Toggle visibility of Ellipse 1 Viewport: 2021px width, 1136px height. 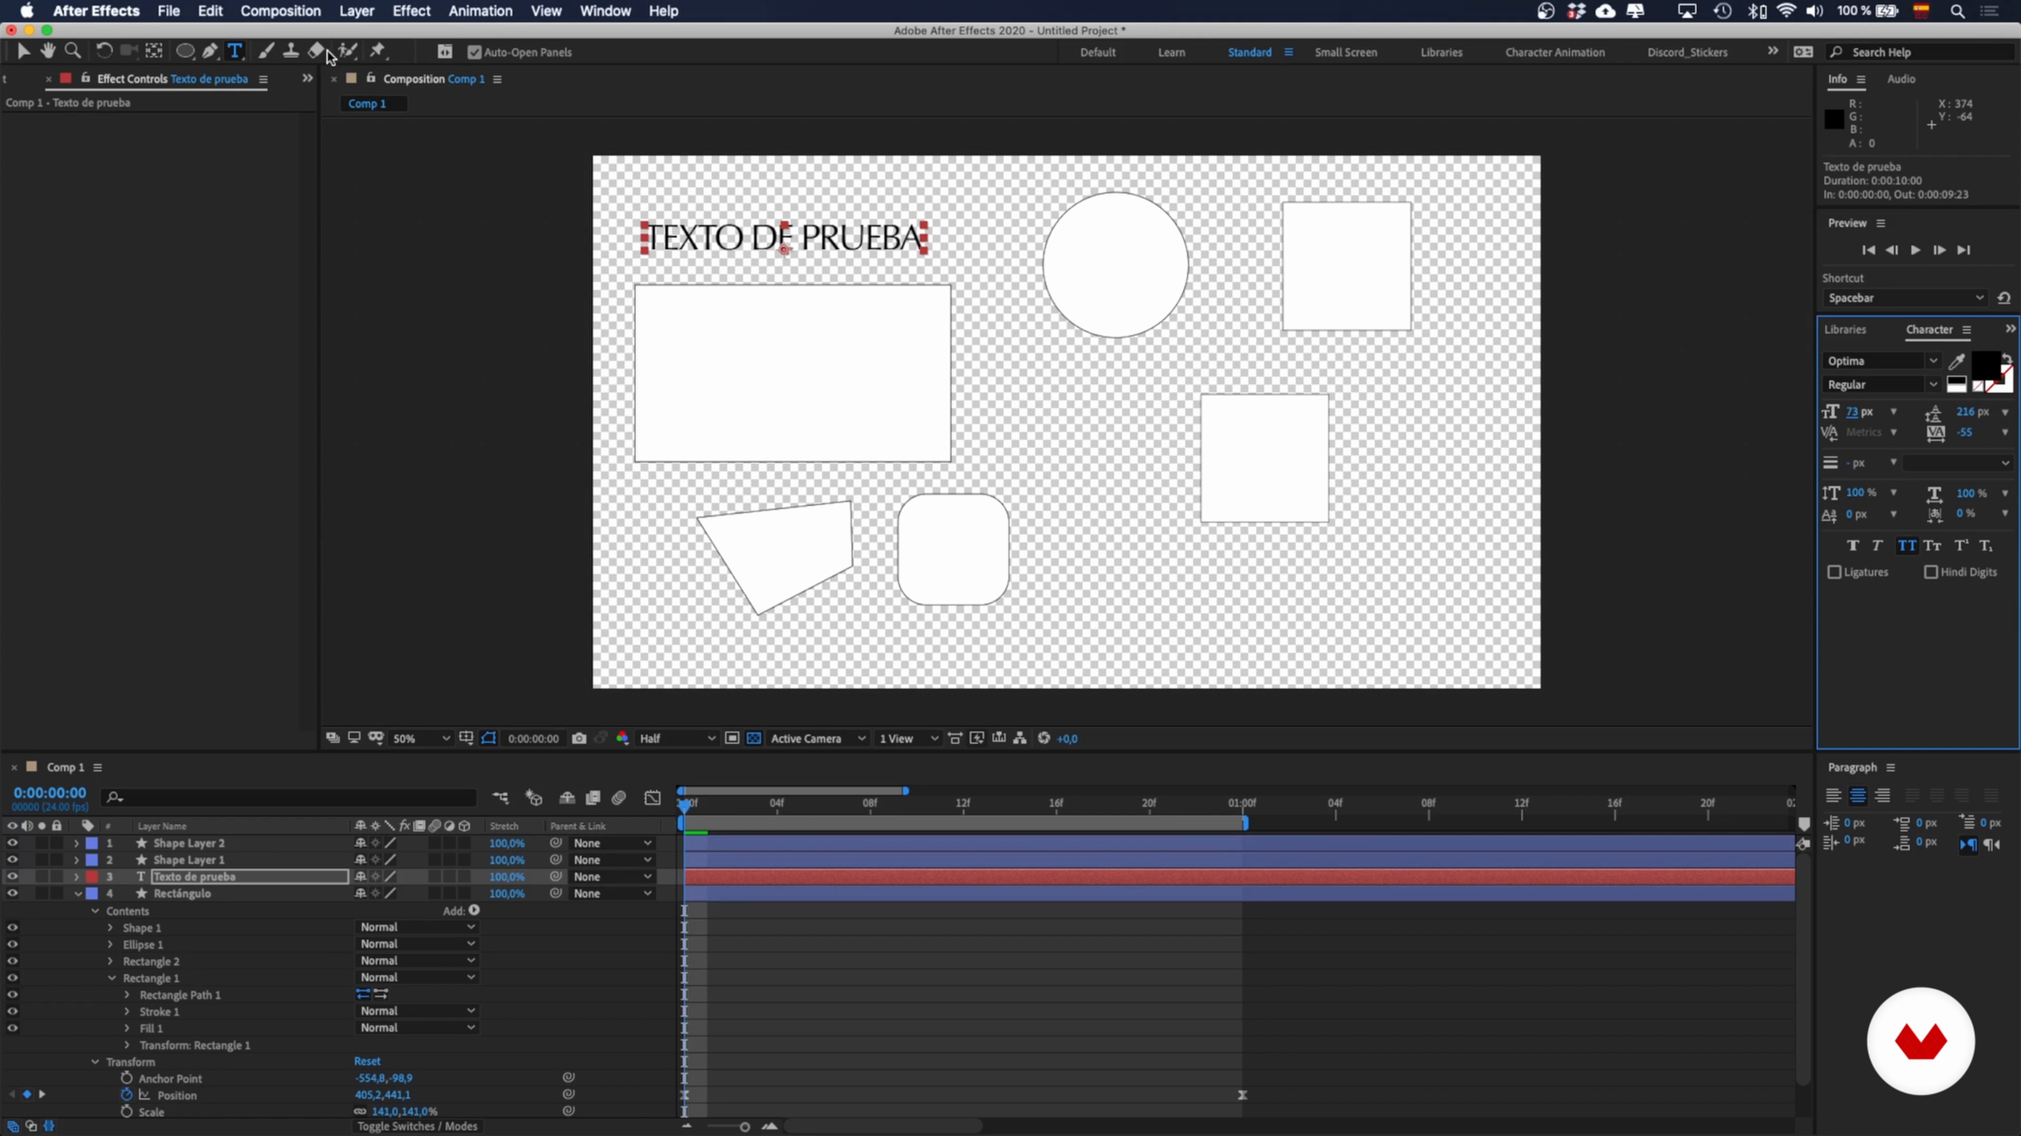pyautogui.click(x=13, y=945)
